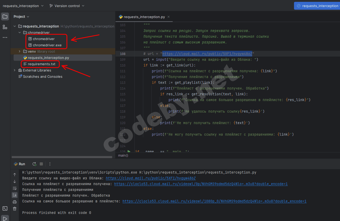Open the blue run configuration selector

[x=317, y=6]
